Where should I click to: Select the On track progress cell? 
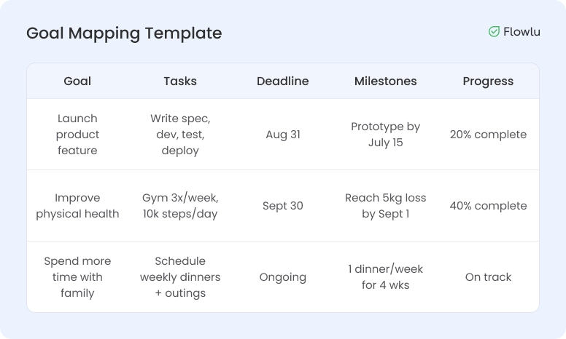click(x=488, y=277)
